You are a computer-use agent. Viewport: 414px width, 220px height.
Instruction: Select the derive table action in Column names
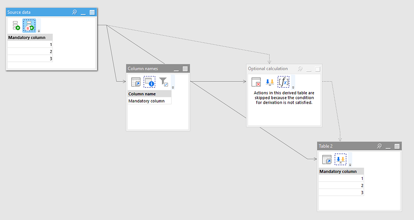pyautogui.click(x=136, y=82)
